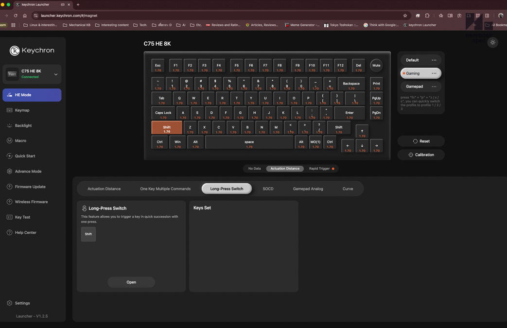Toggle the theme icon near C75 HE 8K heading
Screen dimensions: 507x328
[492, 42]
